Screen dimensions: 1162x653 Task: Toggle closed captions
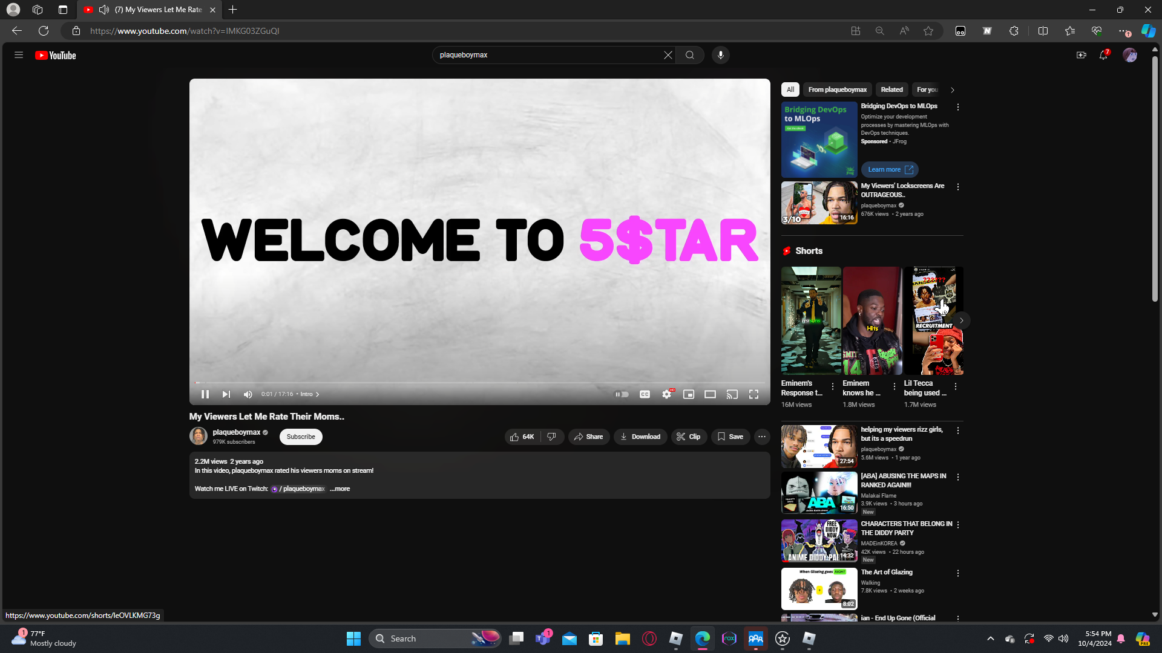coord(645,394)
